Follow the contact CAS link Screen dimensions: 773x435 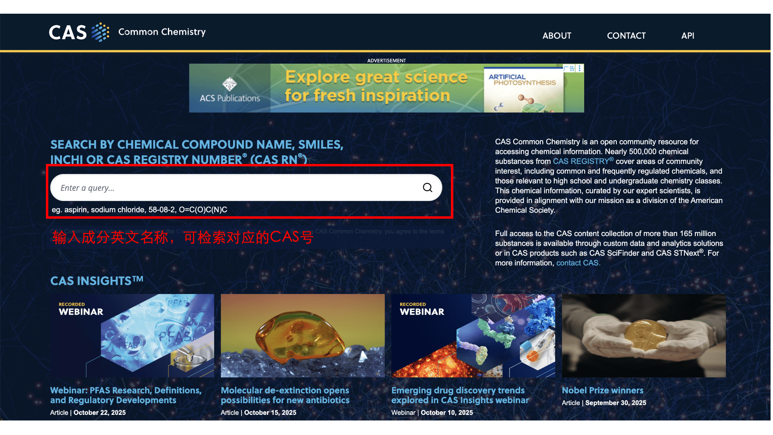[x=578, y=263]
